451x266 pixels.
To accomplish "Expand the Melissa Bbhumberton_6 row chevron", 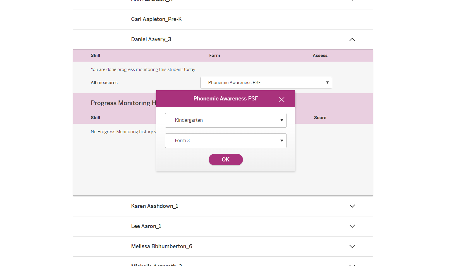I will point(352,246).
